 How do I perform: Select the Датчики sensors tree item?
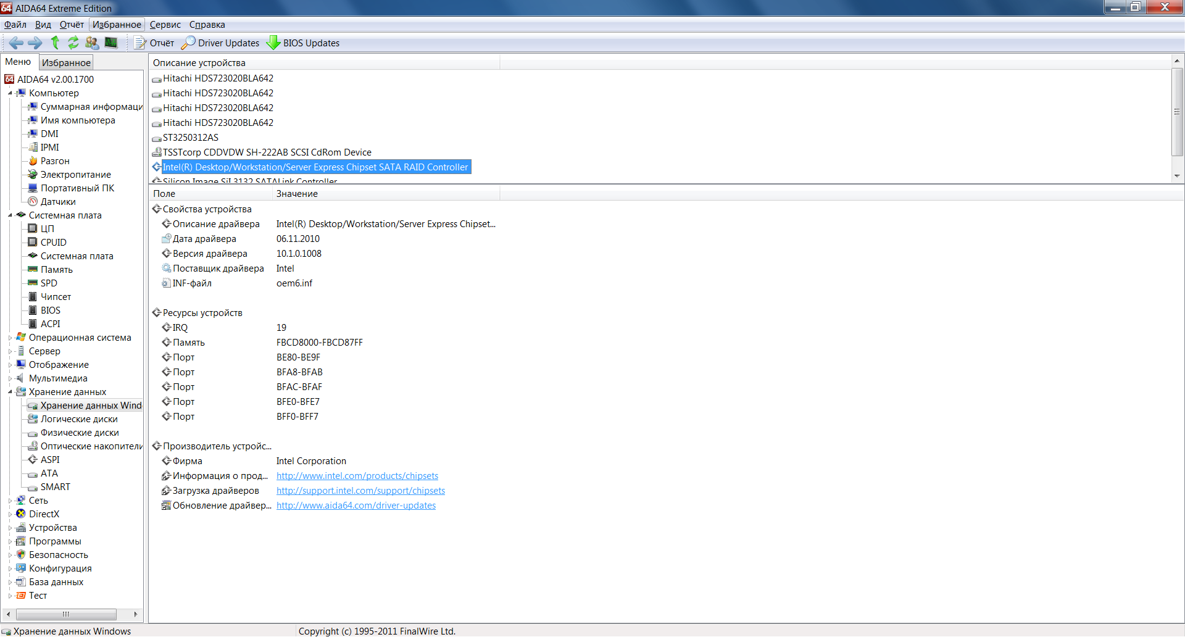[58, 202]
